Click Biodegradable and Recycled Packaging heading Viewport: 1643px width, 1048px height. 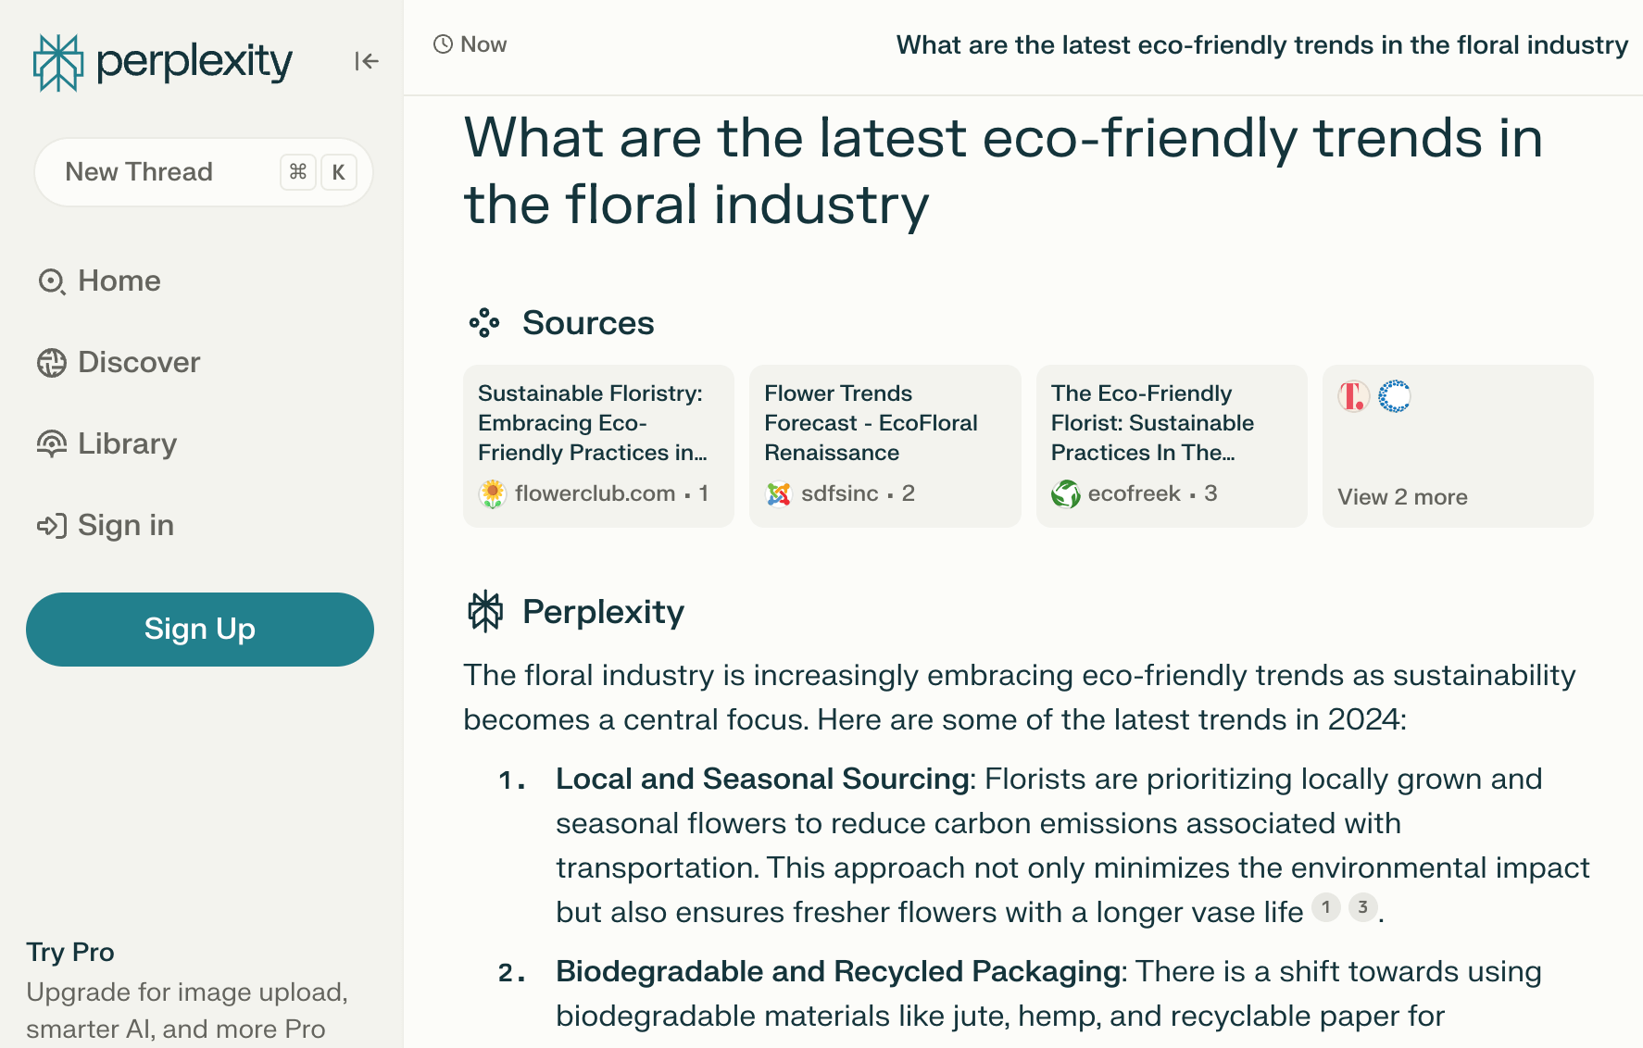(838, 971)
